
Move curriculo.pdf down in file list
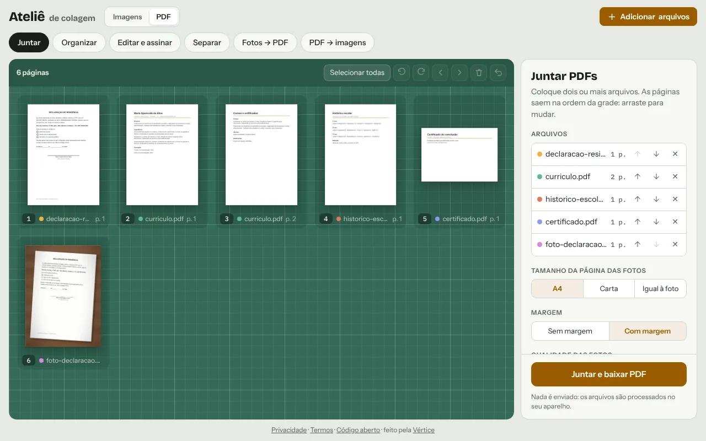(656, 176)
